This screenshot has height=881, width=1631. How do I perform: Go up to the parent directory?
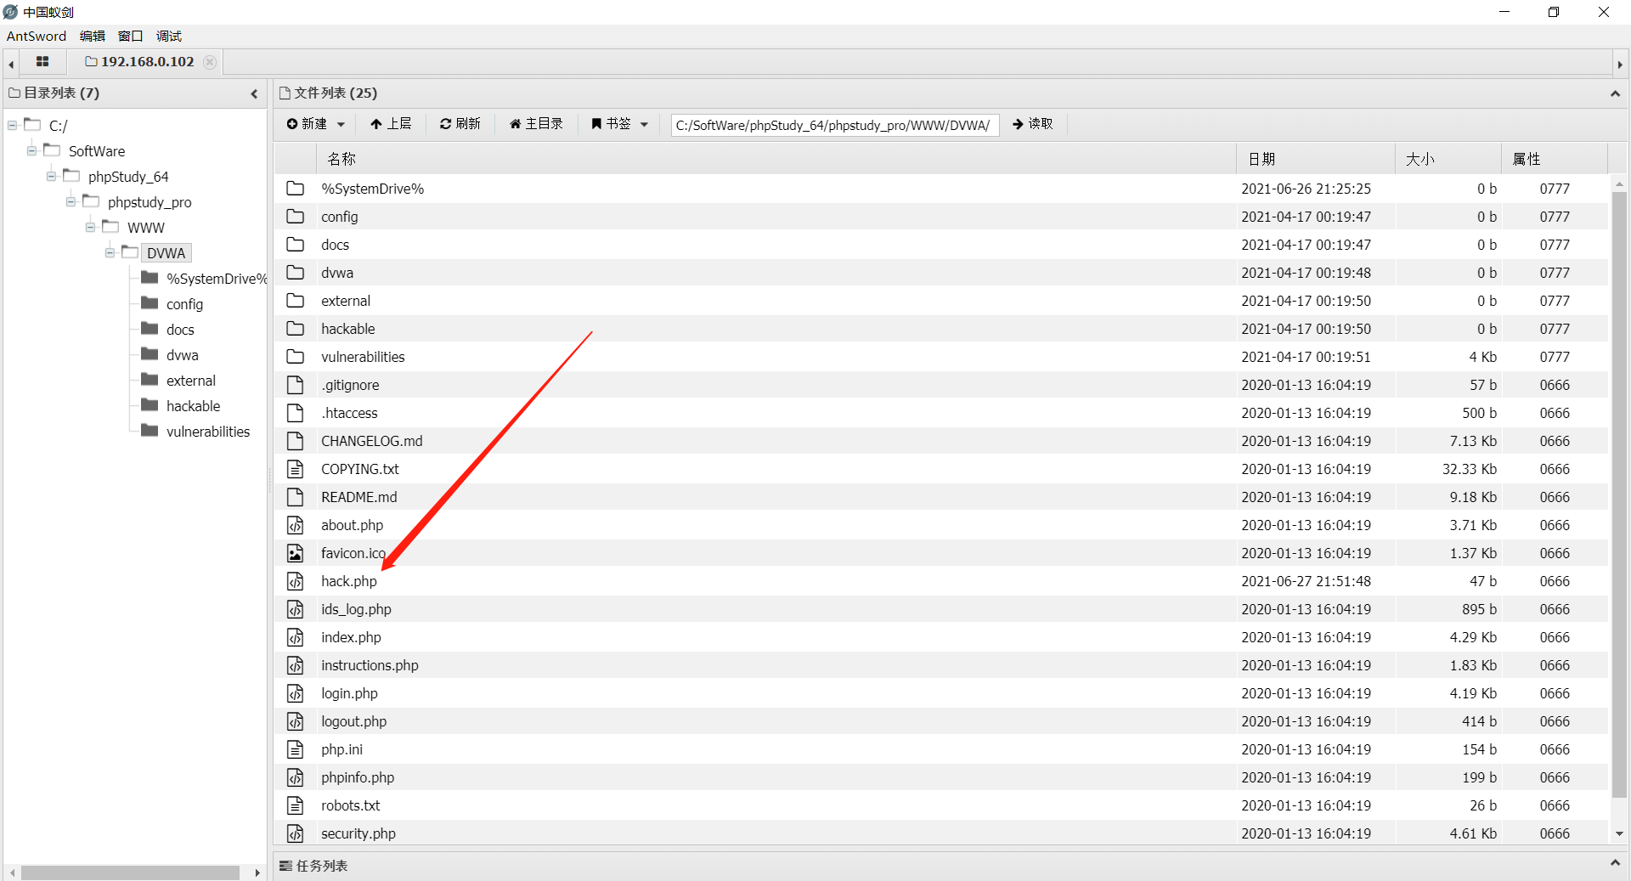391,124
